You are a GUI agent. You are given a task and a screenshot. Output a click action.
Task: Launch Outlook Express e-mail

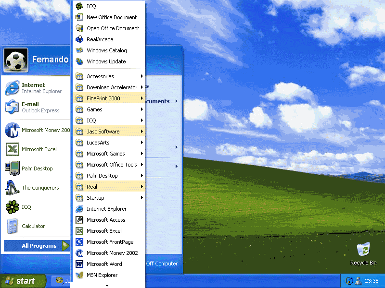[x=29, y=107]
